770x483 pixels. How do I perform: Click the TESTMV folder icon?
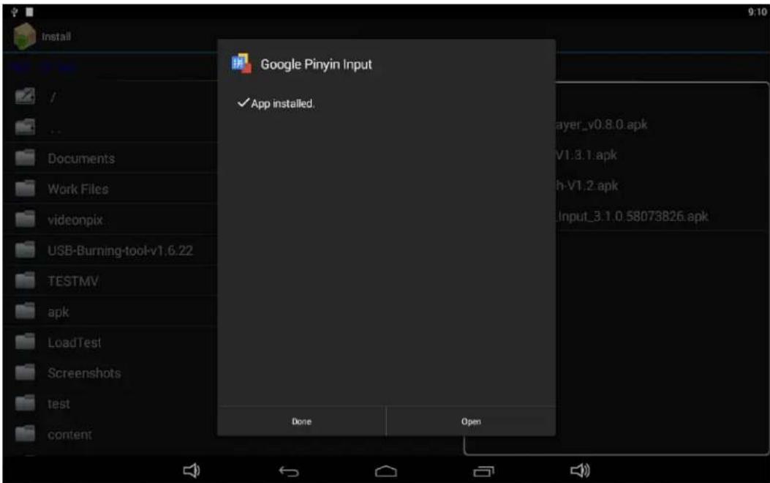(25, 280)
